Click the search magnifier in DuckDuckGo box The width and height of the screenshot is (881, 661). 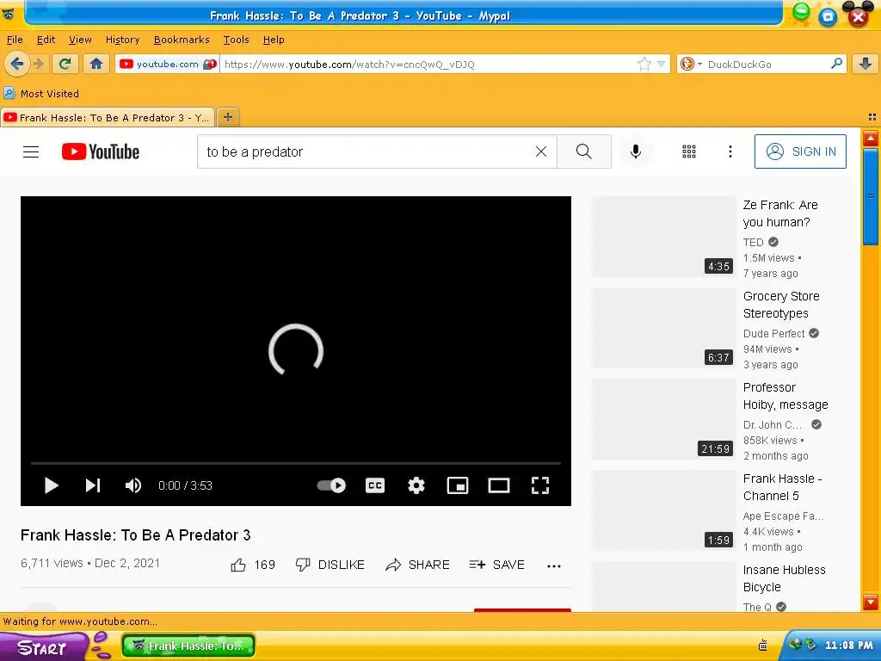836,64
